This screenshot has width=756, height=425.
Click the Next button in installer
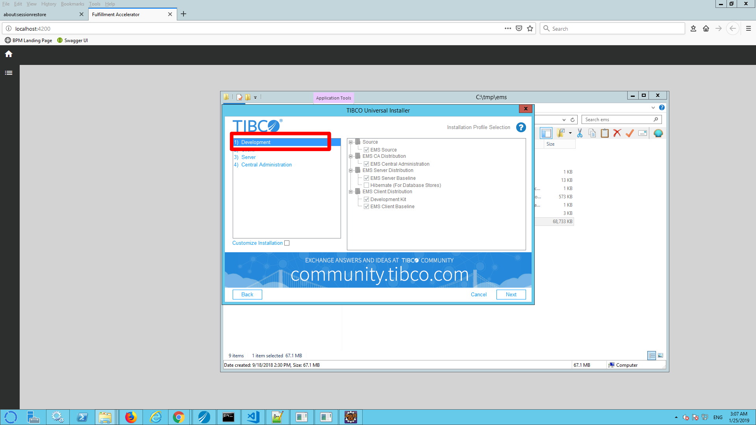pyautogui.click(x=511, y=295)
